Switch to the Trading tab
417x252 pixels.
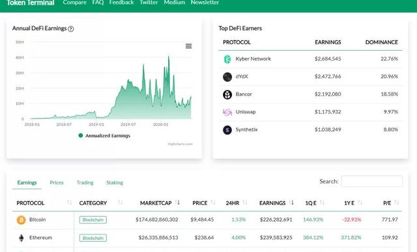coord(85,182)
